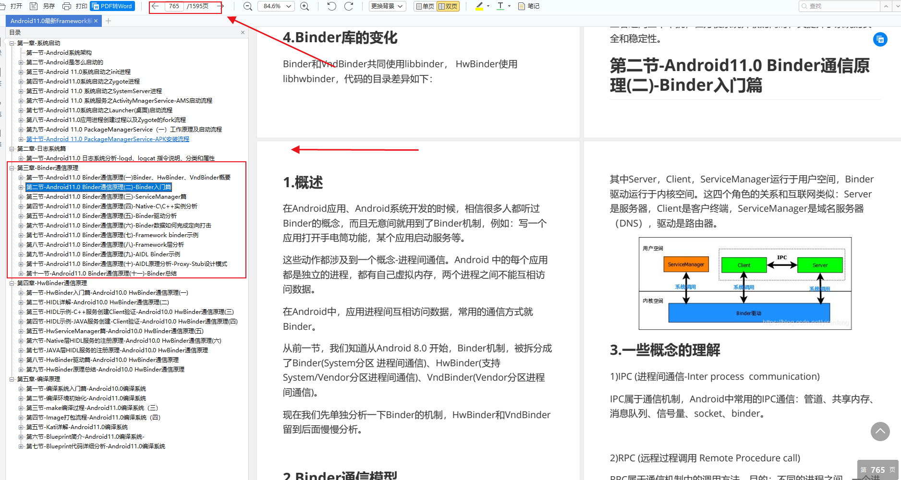The width and height of the screenshot is (901, 480).
Task: Open 第七节-Blueprint代码详细分析 outline entry
Action: click(96, 446)
